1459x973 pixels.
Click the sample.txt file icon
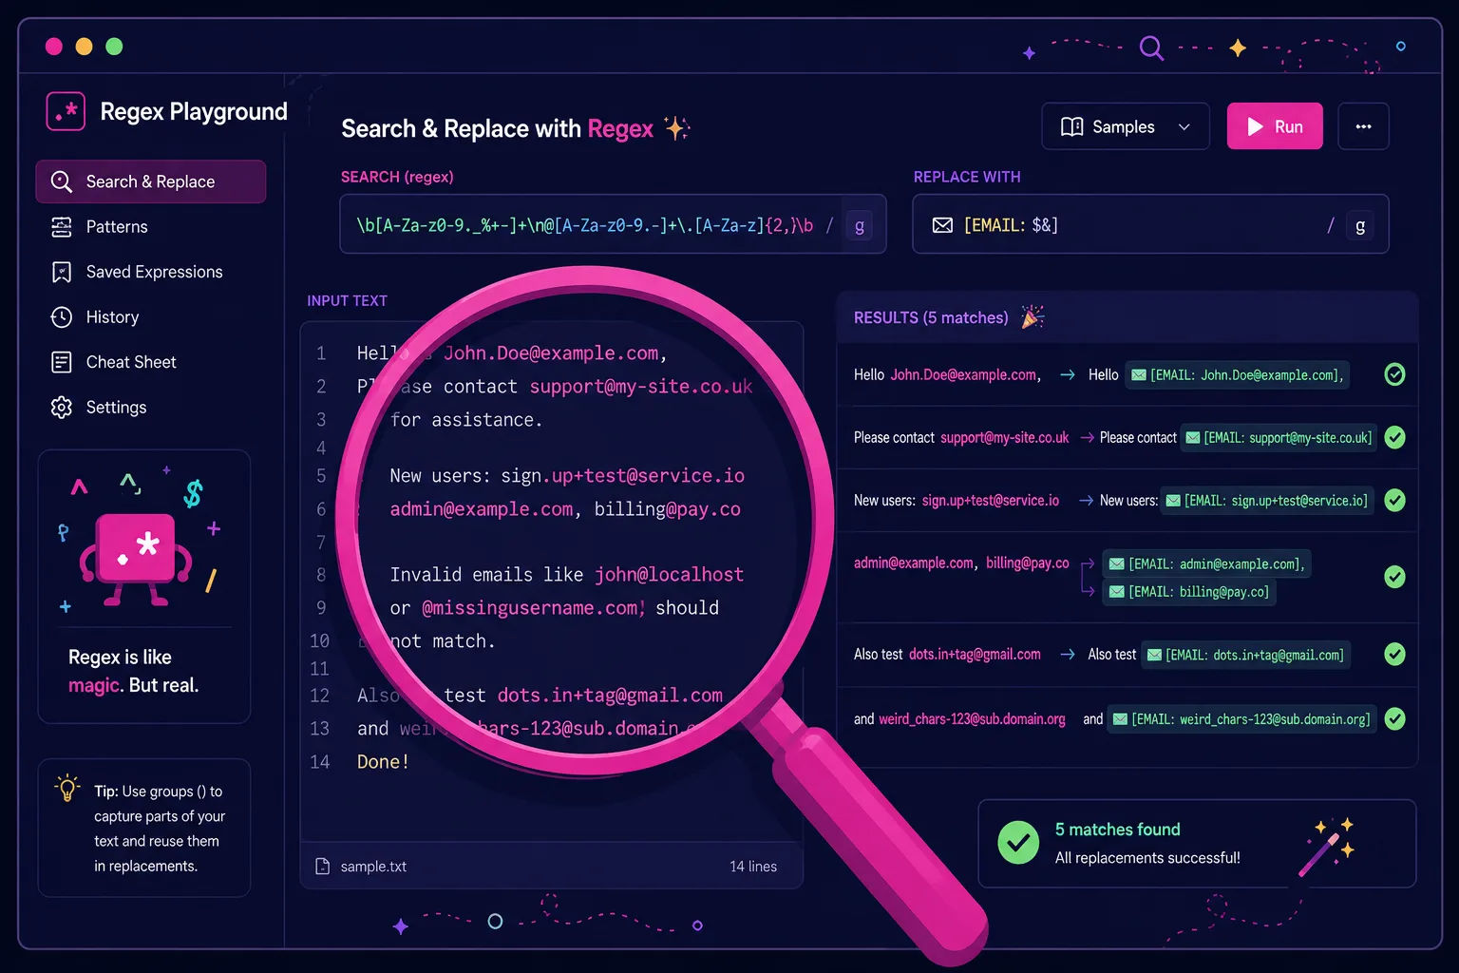click(x=323, y=867)
